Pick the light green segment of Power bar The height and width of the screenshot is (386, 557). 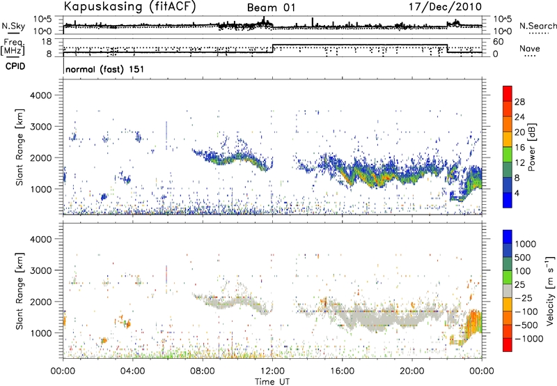point(508,154)
